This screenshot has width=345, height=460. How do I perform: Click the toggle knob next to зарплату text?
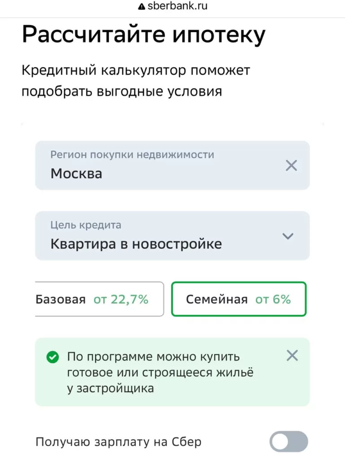pos(281,442)
